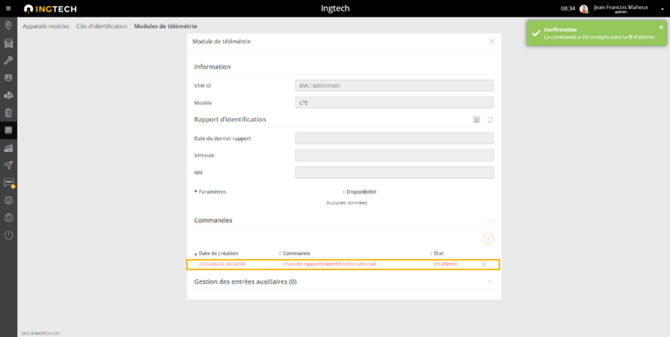Click the map location pin sidebar icon
The image size is (670, 337).
coord(8,25)
